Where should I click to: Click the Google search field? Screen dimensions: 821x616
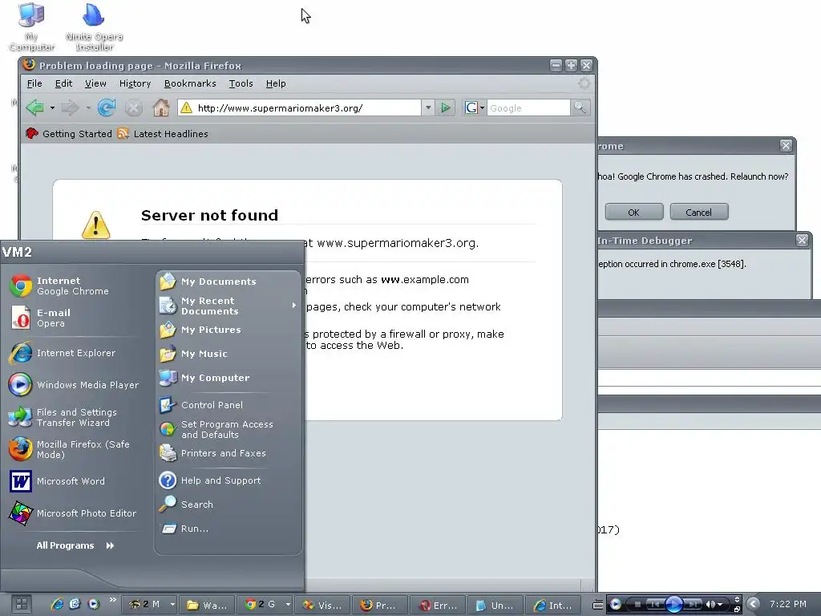pos(528,108)
